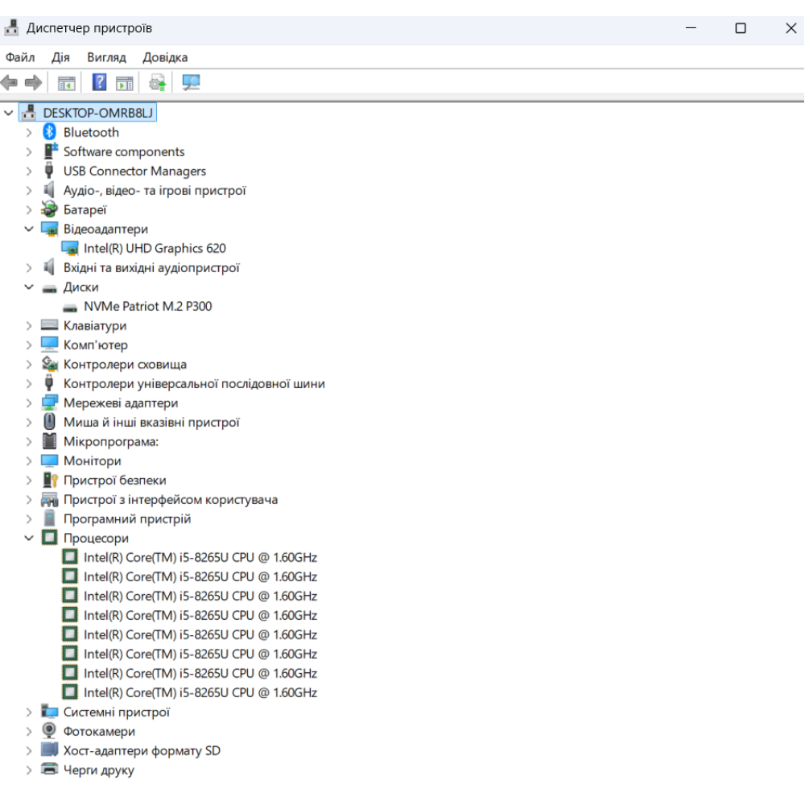Click the Show/Hide Console Tree toolbar icon
Screen dimensions: 805x805
67,82
